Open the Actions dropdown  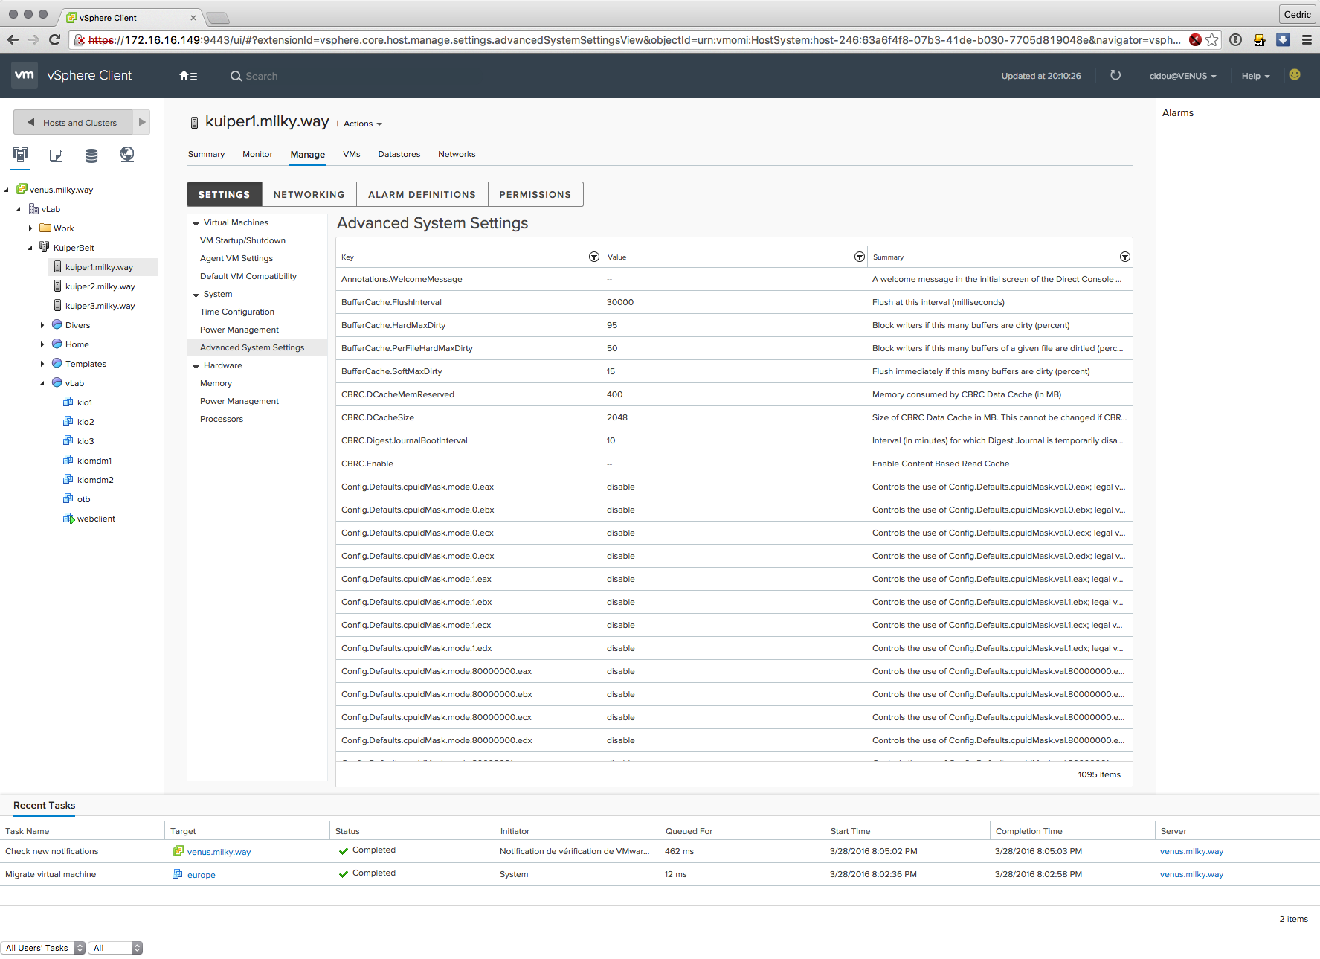(x=363, y=124)
